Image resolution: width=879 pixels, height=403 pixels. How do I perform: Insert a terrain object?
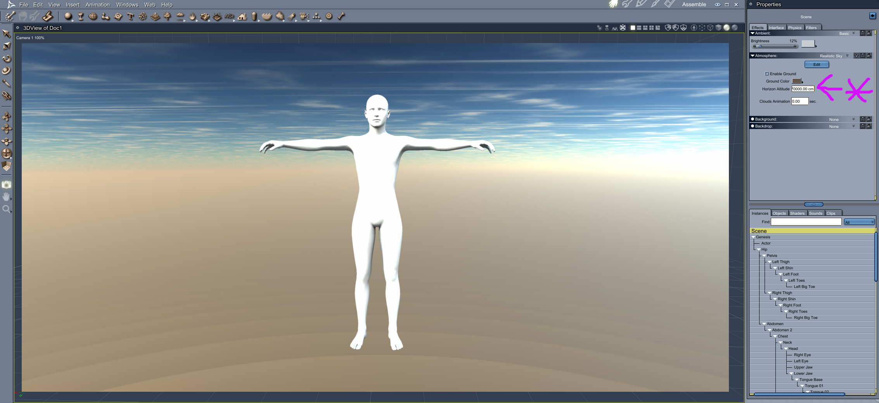155,16
